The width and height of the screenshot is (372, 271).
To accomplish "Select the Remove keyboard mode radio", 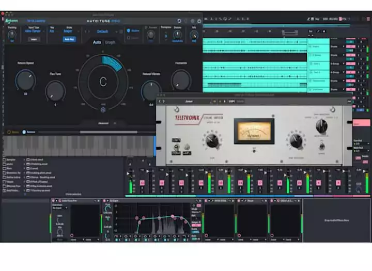I will 24,132.
